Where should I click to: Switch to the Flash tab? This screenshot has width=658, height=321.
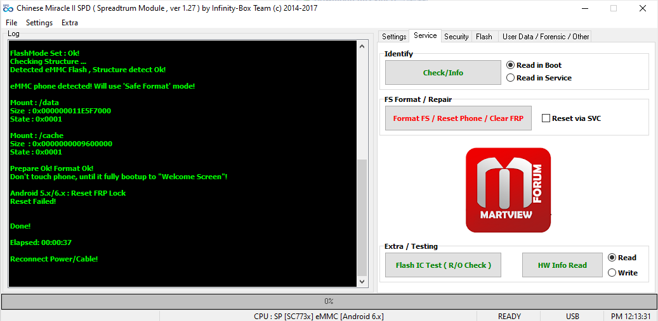pyautogui.click(x=484, y=37)
